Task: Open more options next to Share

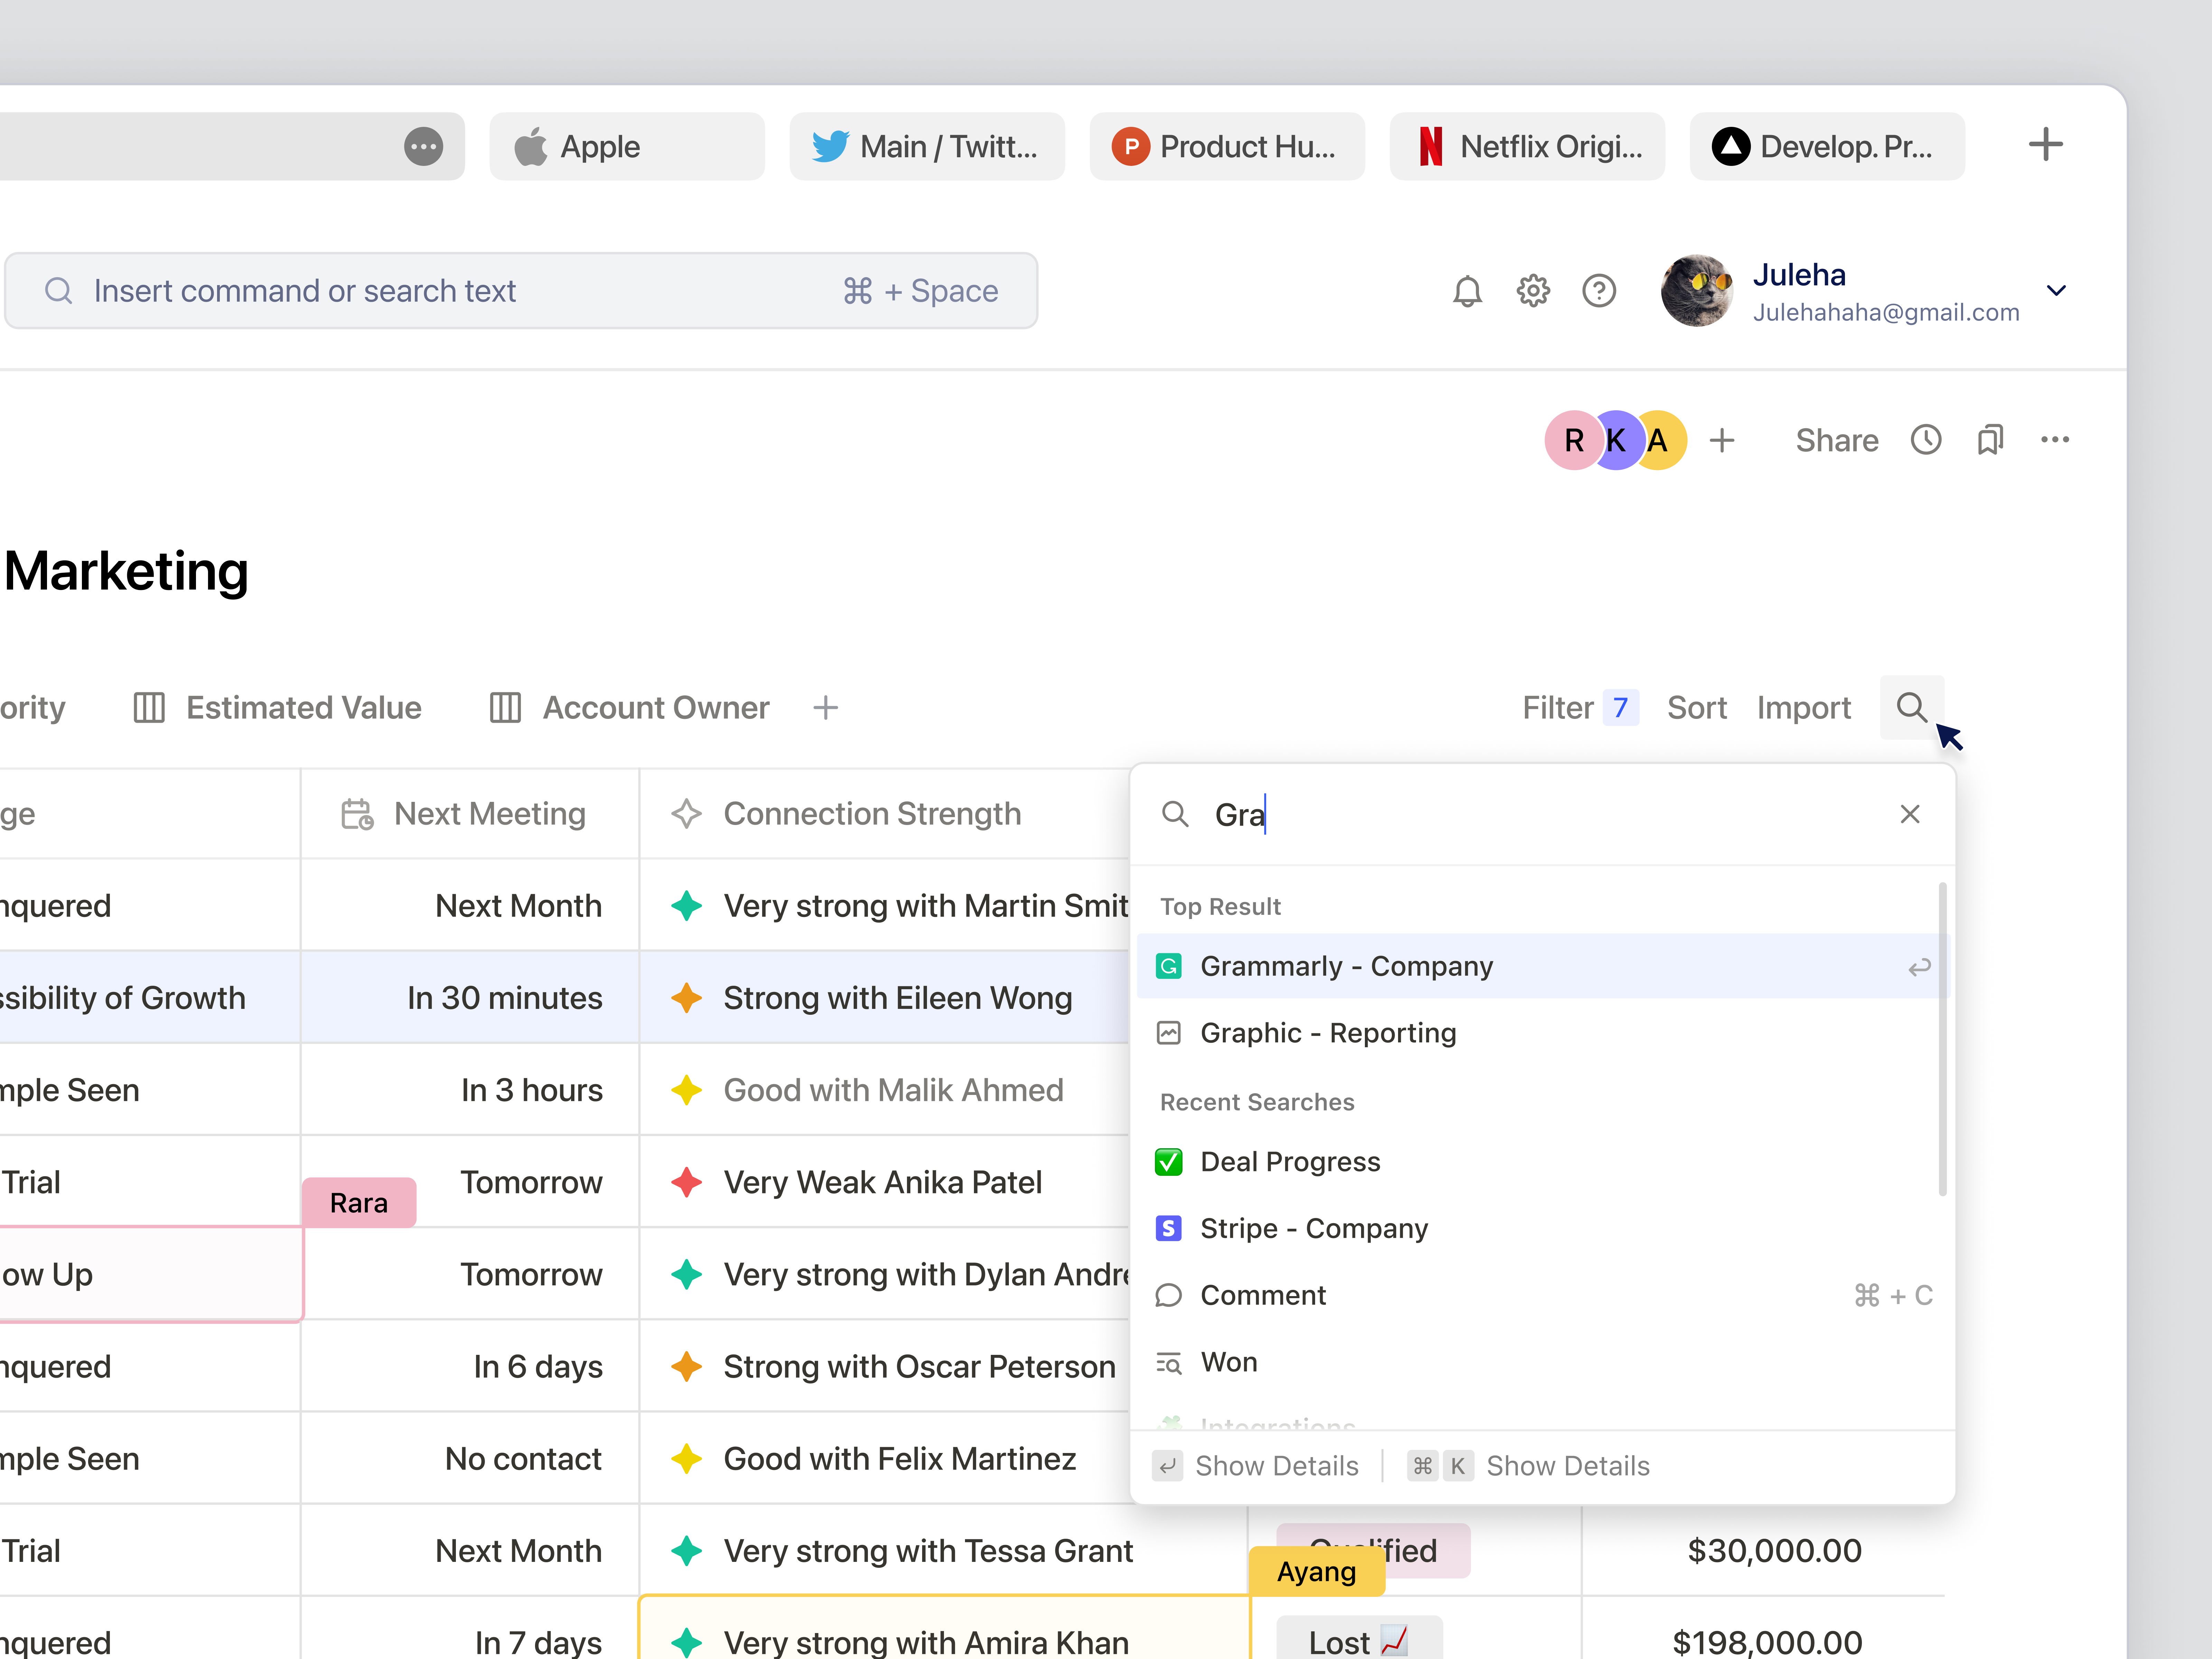Action: pos(2055,440)
